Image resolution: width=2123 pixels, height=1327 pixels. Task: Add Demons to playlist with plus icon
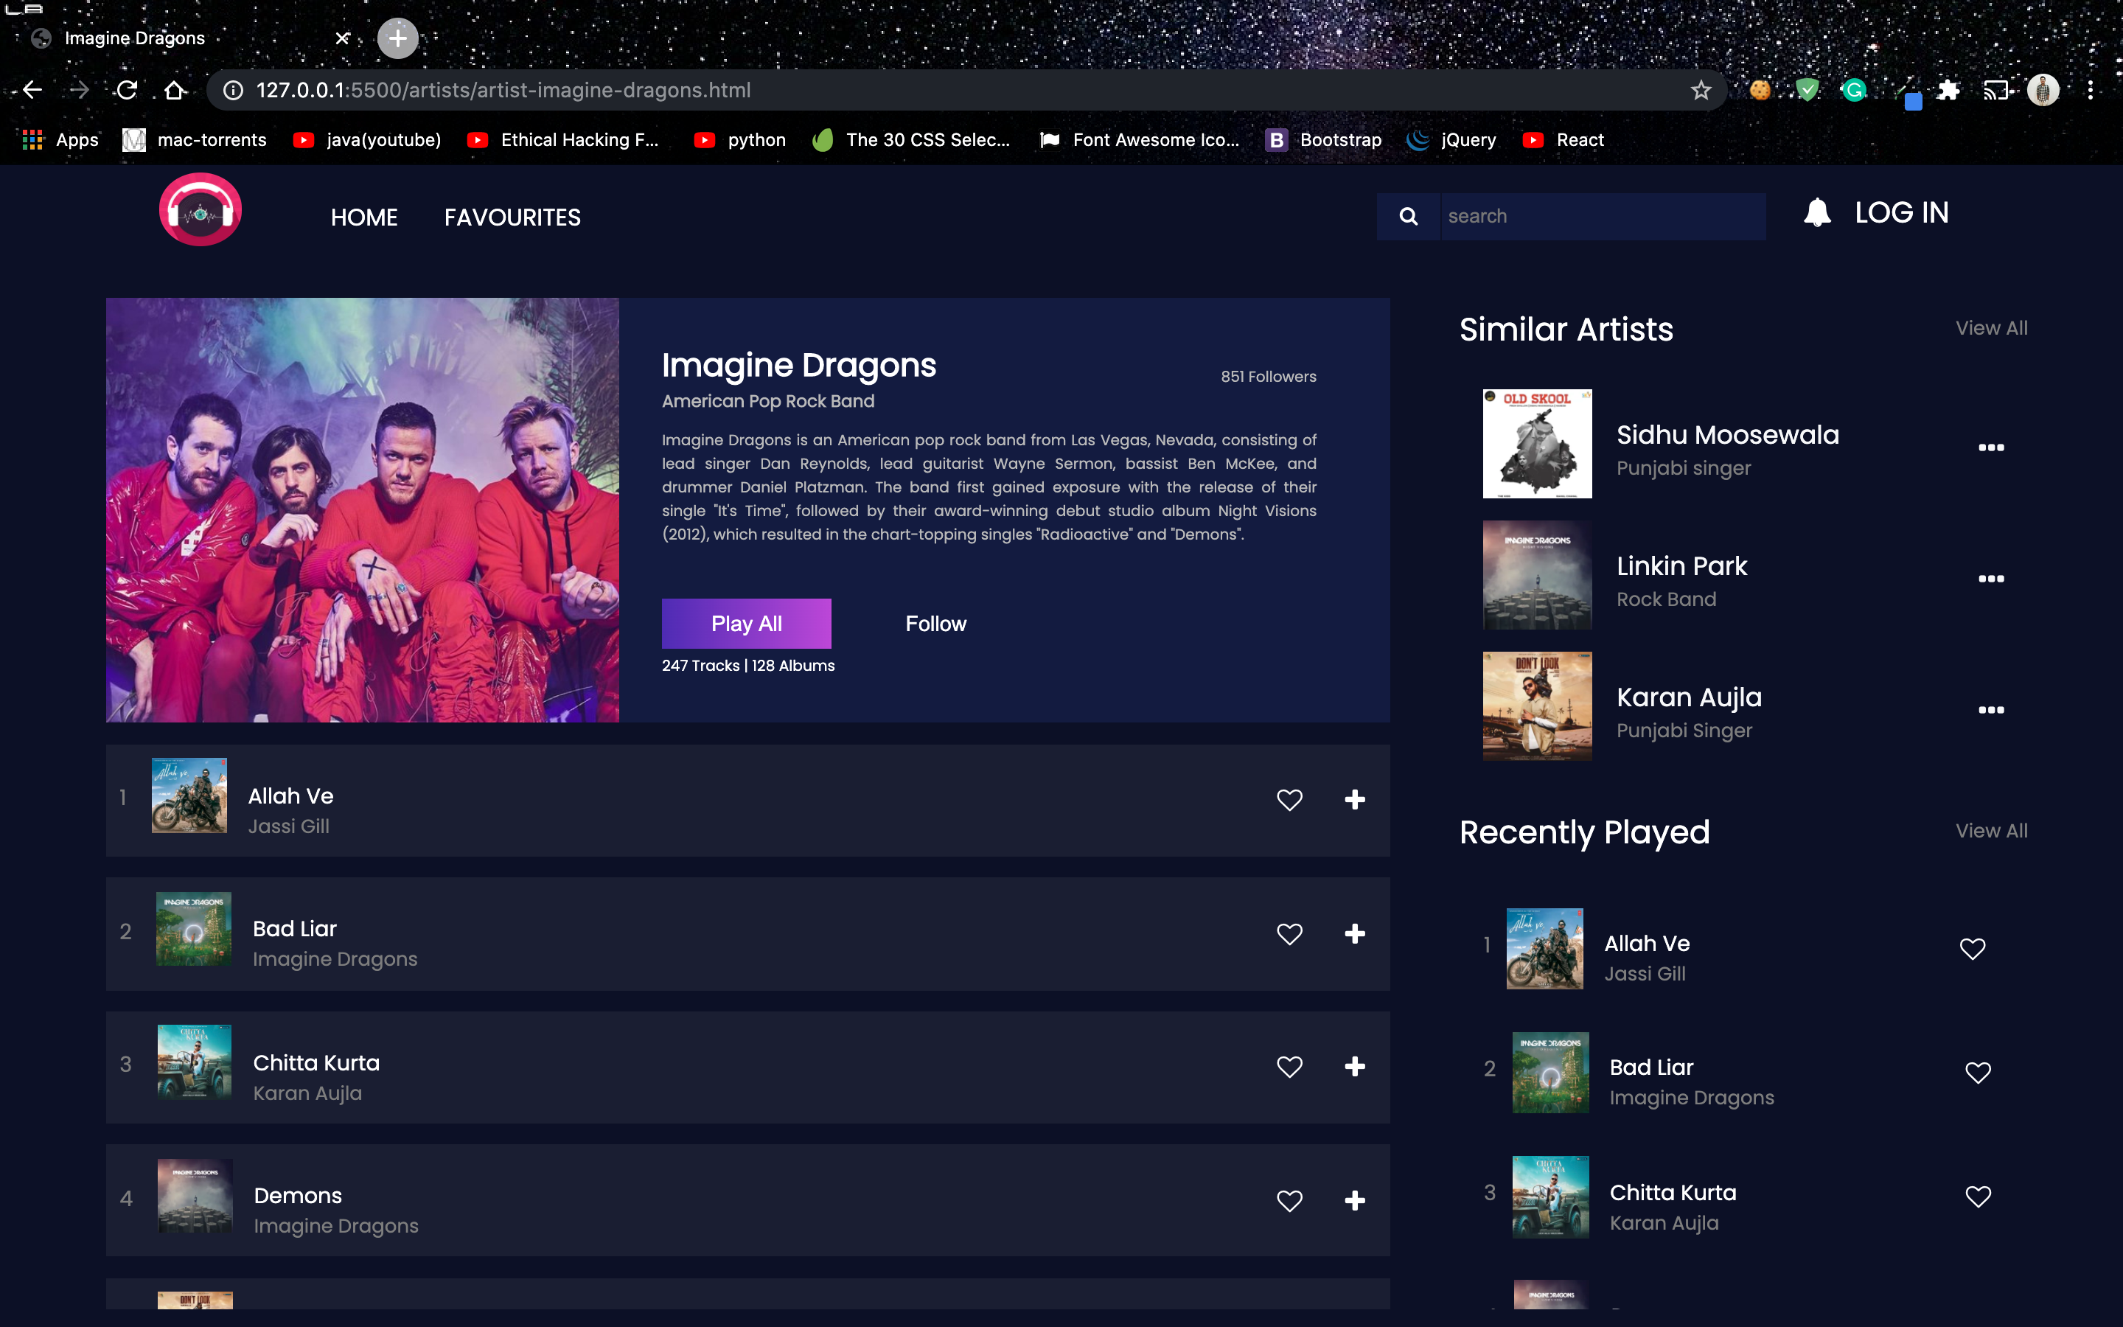click(1354, 1201)
